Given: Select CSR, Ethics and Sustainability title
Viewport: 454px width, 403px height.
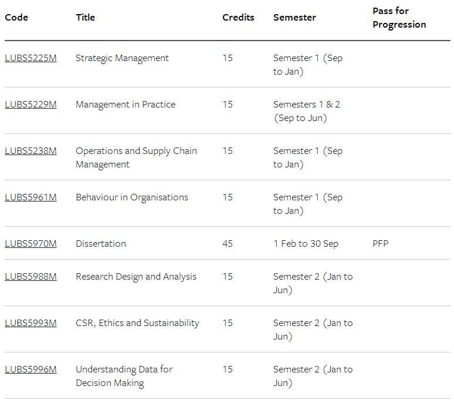Looking at the screenshot, I should 137,323.
